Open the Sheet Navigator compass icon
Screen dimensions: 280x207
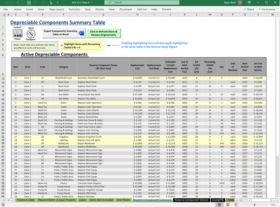pos(31,34)
